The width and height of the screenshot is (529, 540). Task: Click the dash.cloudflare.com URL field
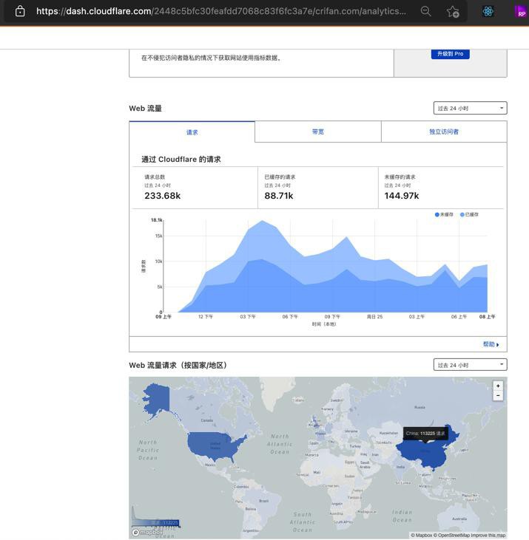(x=221, y=11)
